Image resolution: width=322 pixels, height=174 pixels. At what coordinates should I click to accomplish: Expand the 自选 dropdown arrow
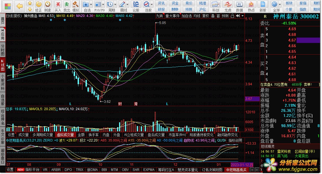tap(91, 4)
